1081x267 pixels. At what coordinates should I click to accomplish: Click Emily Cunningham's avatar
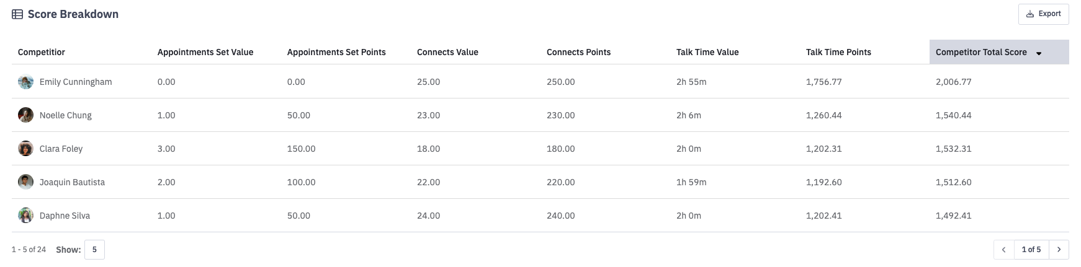(x=25, y=82)
